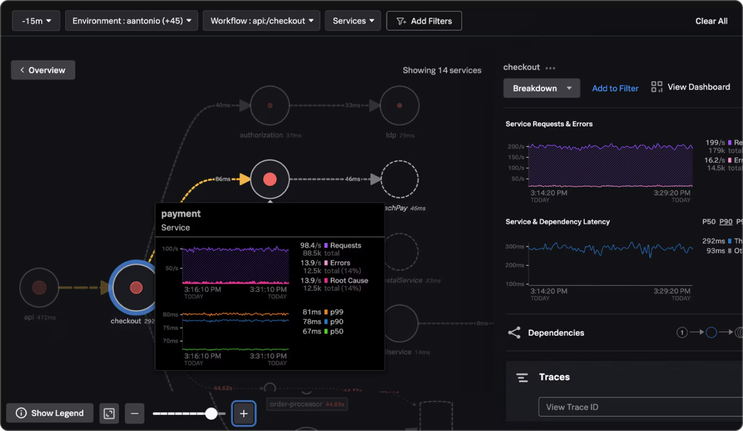Select the ldp service node

pyautogui.click(x=399, y=105)
